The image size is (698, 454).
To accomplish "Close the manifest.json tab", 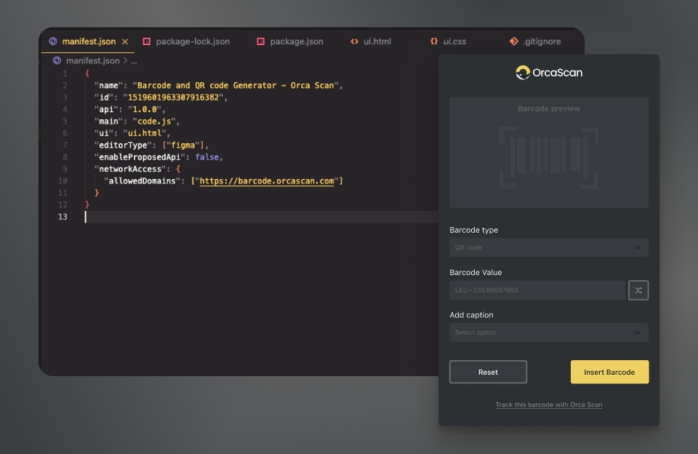I will 125,41.
